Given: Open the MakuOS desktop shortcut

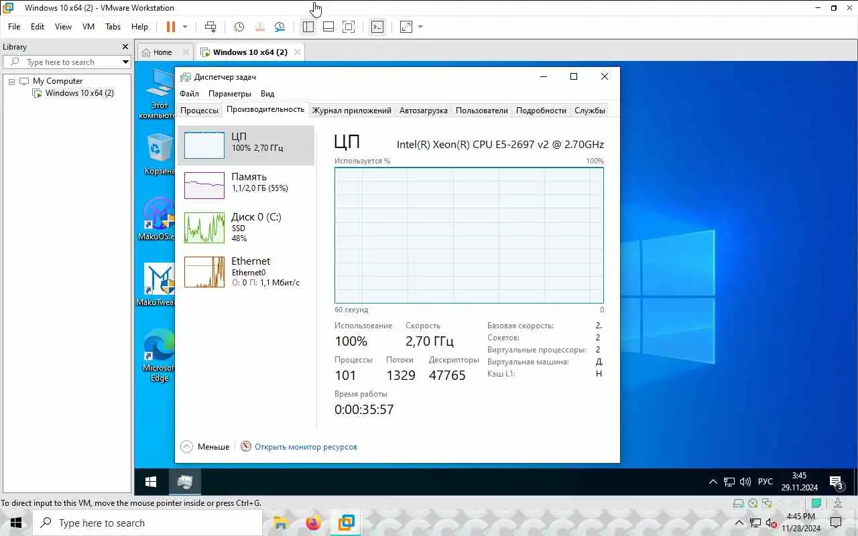Looking at the screenshot, I should click(158, 218).
